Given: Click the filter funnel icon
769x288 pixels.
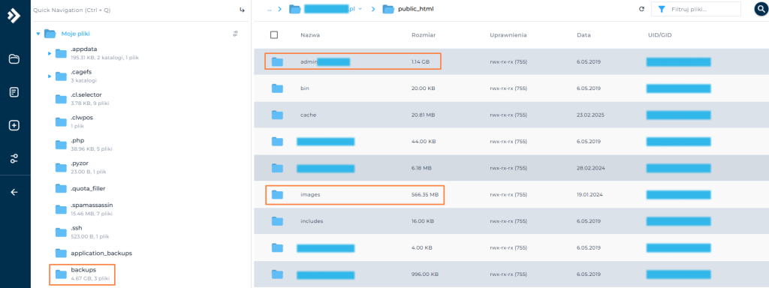Looking at the screenshot, I should tap(662, 9).
